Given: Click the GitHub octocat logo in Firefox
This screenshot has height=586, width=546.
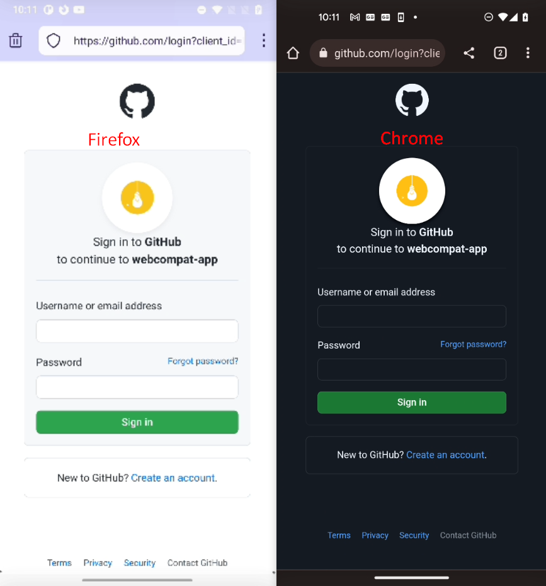Looking at the screenshot, I should pyautogui.click(x=137, y=101).
